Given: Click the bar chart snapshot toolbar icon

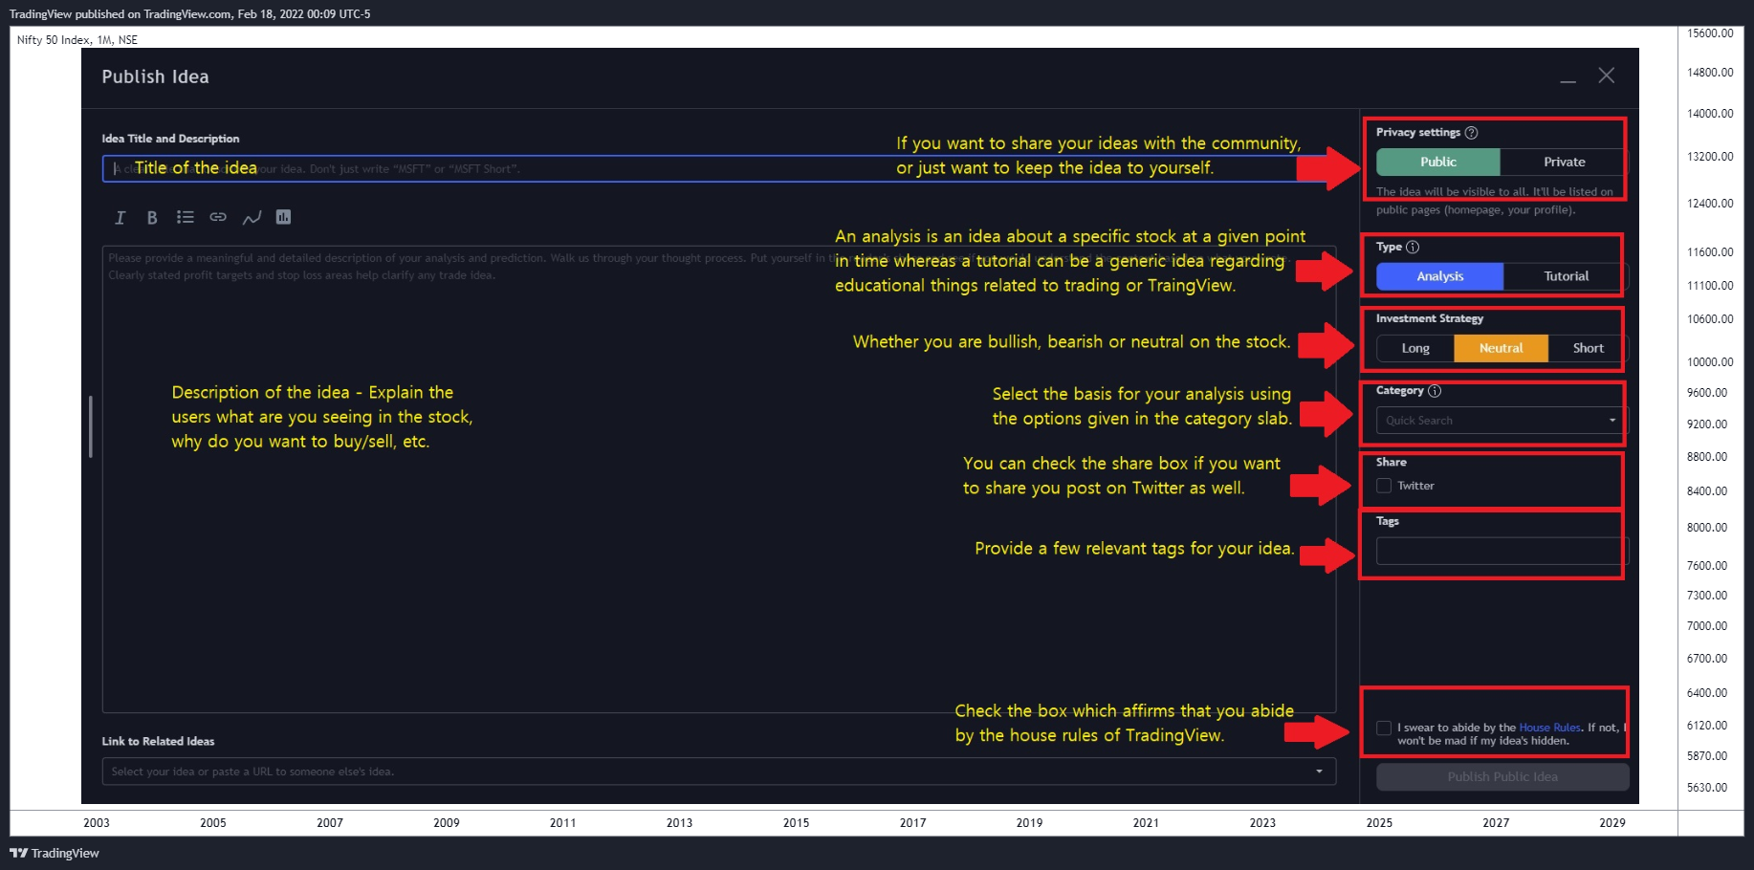Looking at the screenshot, I should click(x=283, y=217).
